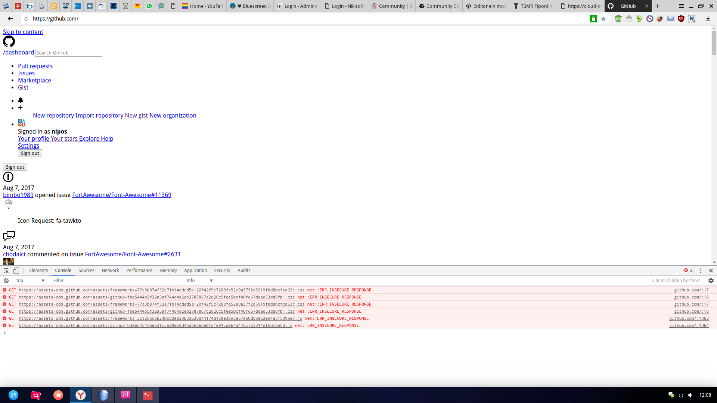Click the uBlock Origin extension icon
The image size is (717, 403).
[x=681, y=19]
